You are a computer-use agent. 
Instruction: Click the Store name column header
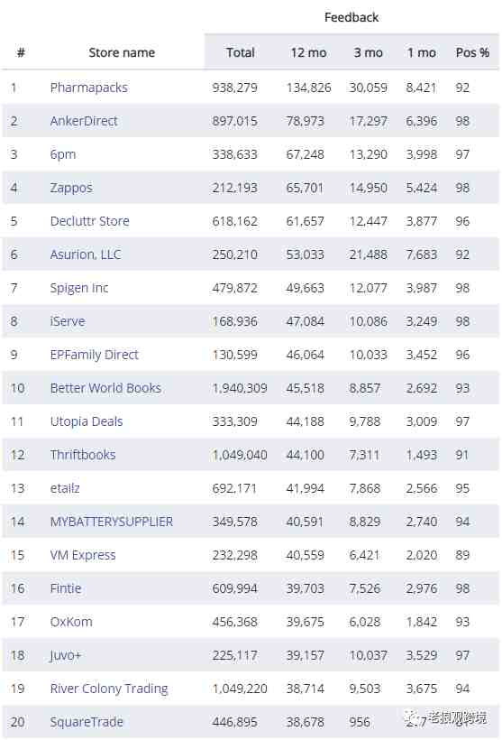pos(122,53)
